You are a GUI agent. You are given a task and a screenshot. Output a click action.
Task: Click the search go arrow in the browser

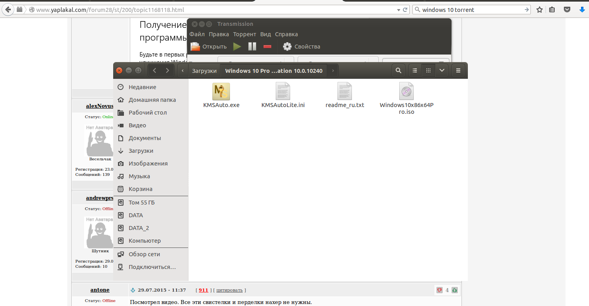pyautogui.click(x=526, y=10)
